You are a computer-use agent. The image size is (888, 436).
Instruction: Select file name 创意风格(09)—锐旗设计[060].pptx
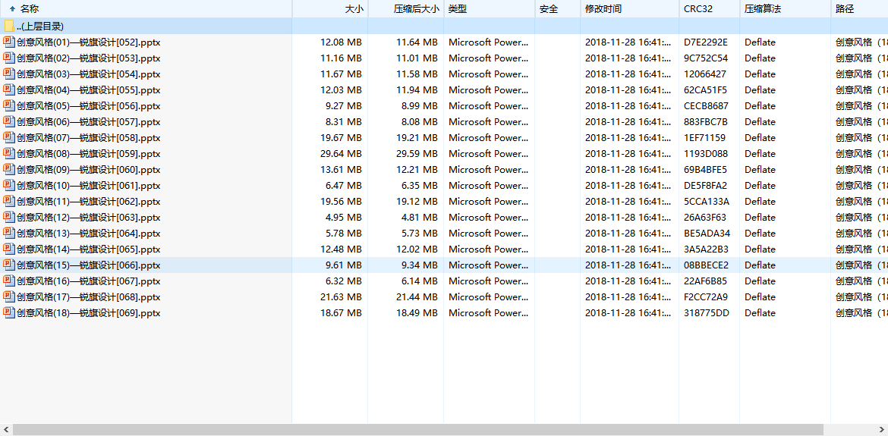point(88,169)
